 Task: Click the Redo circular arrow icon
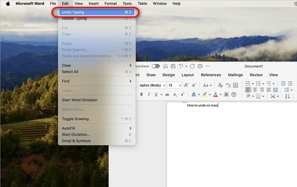192,66
